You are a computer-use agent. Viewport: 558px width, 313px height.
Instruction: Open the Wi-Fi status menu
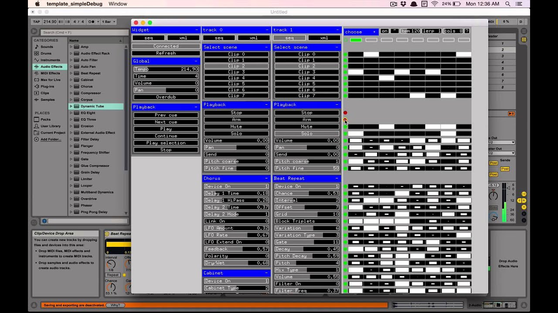point(434,4)
